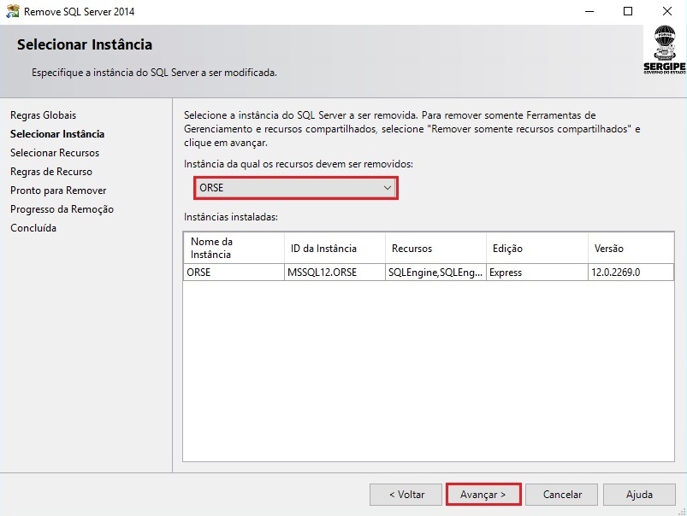
Task: Click the Nome da Instância column header
Action: [234, 248]
